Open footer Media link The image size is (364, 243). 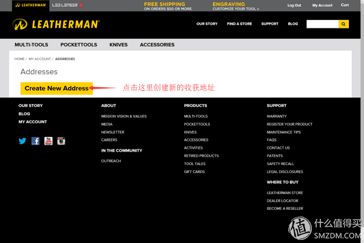coord(107,124)
